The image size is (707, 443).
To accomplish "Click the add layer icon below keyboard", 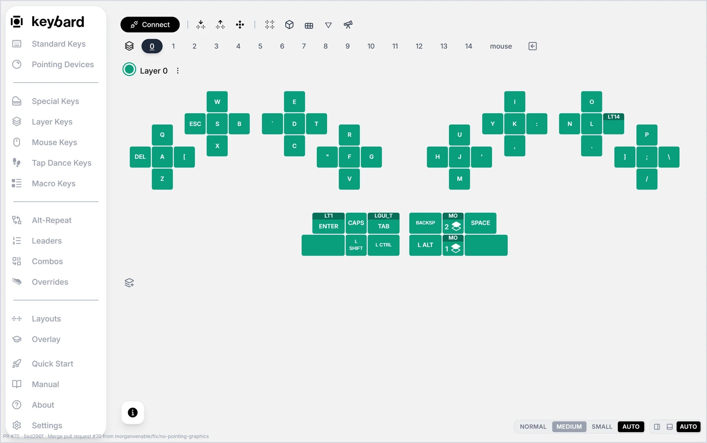I will (129, 283).
